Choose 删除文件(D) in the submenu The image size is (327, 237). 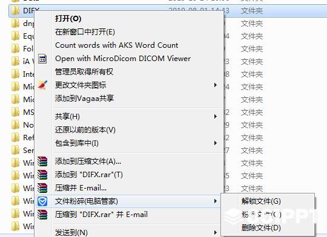261,228
